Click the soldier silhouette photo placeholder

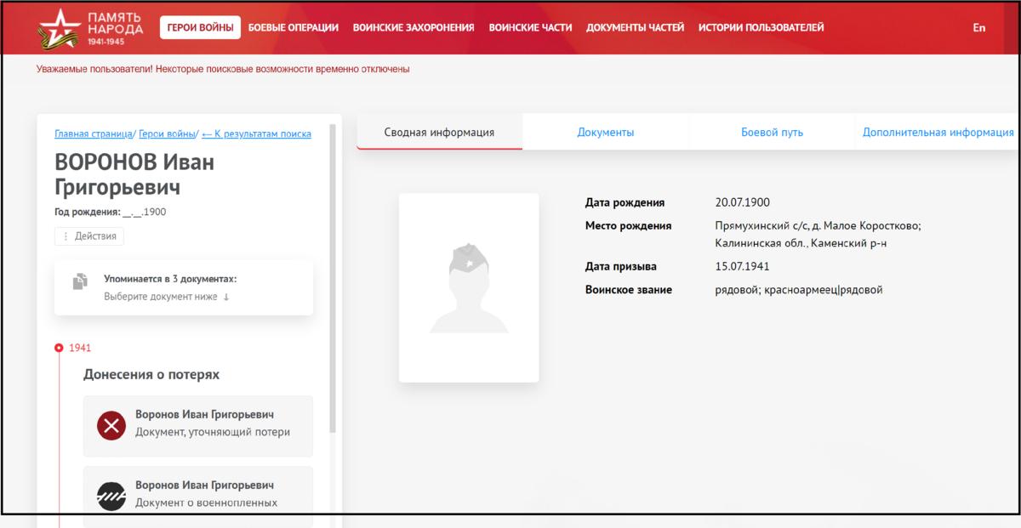(468, 287)
